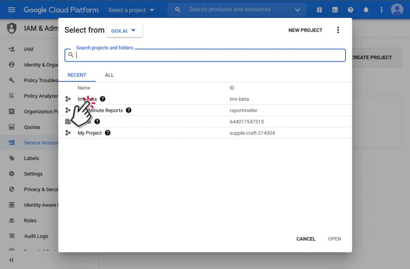Focus the Search projects and folders field
The width and height of the screenshot is (410, 269).
coord(205,55)
